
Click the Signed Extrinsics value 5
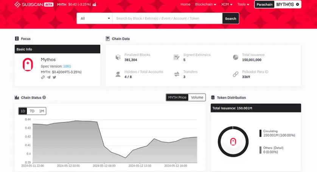[x=184, y=60]
